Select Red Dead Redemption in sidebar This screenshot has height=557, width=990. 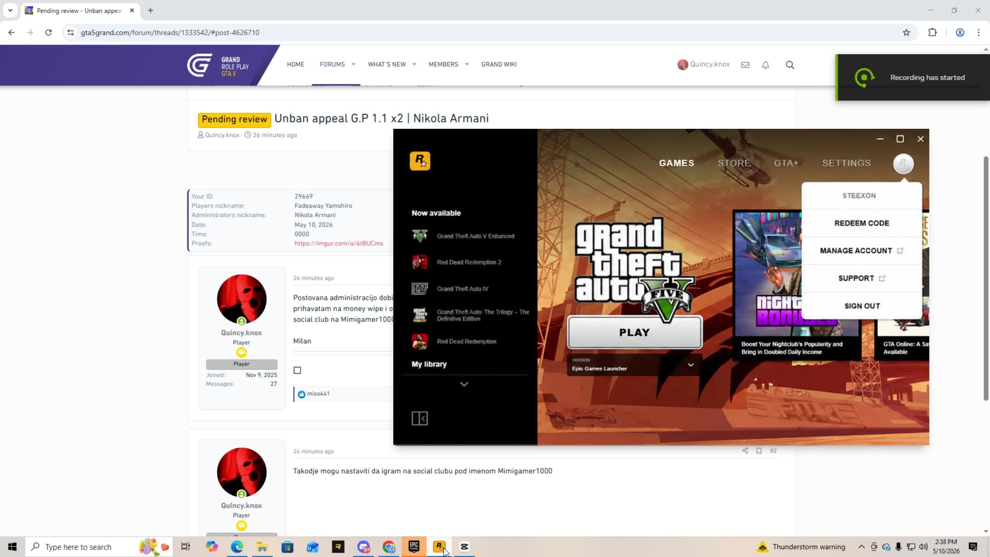[454, 342]
